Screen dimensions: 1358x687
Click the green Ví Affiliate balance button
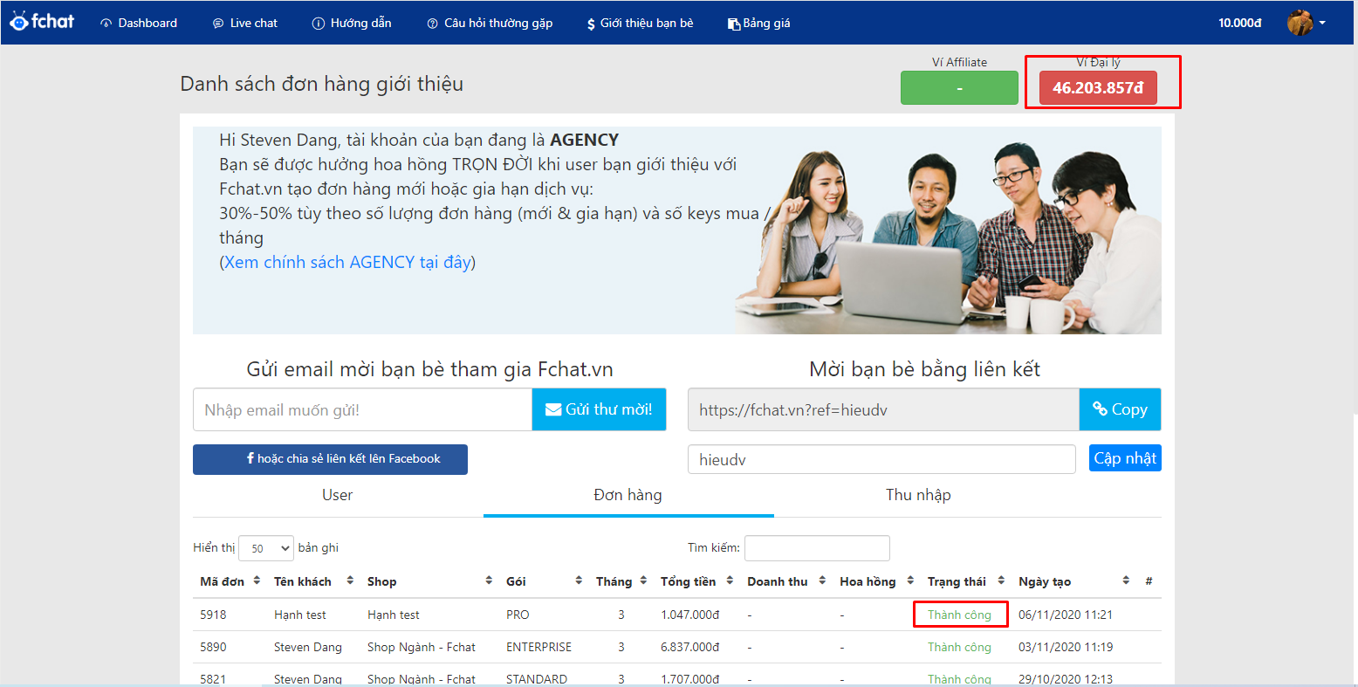[x=959, y=88]
